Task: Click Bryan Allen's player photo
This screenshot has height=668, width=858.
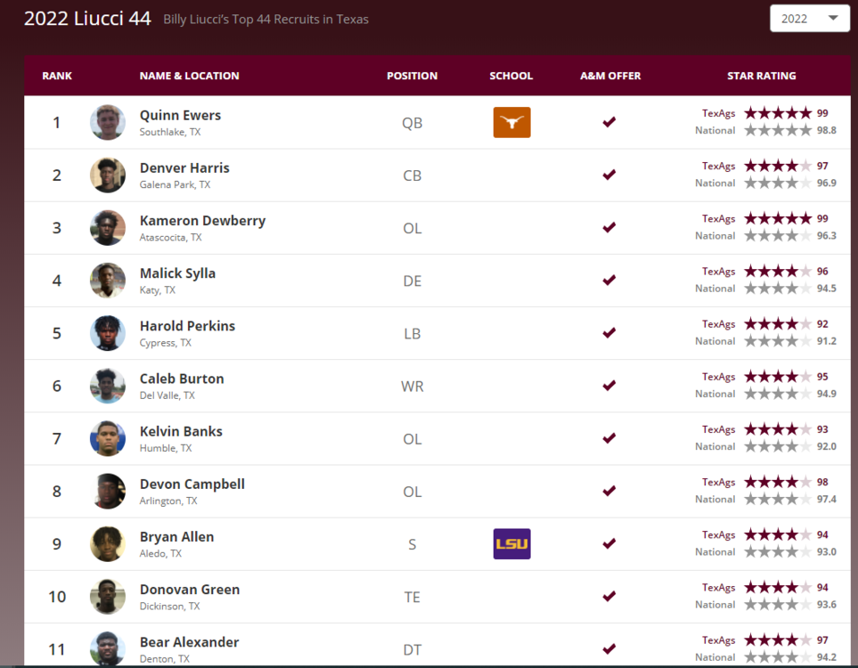Action: pos(108,543)
